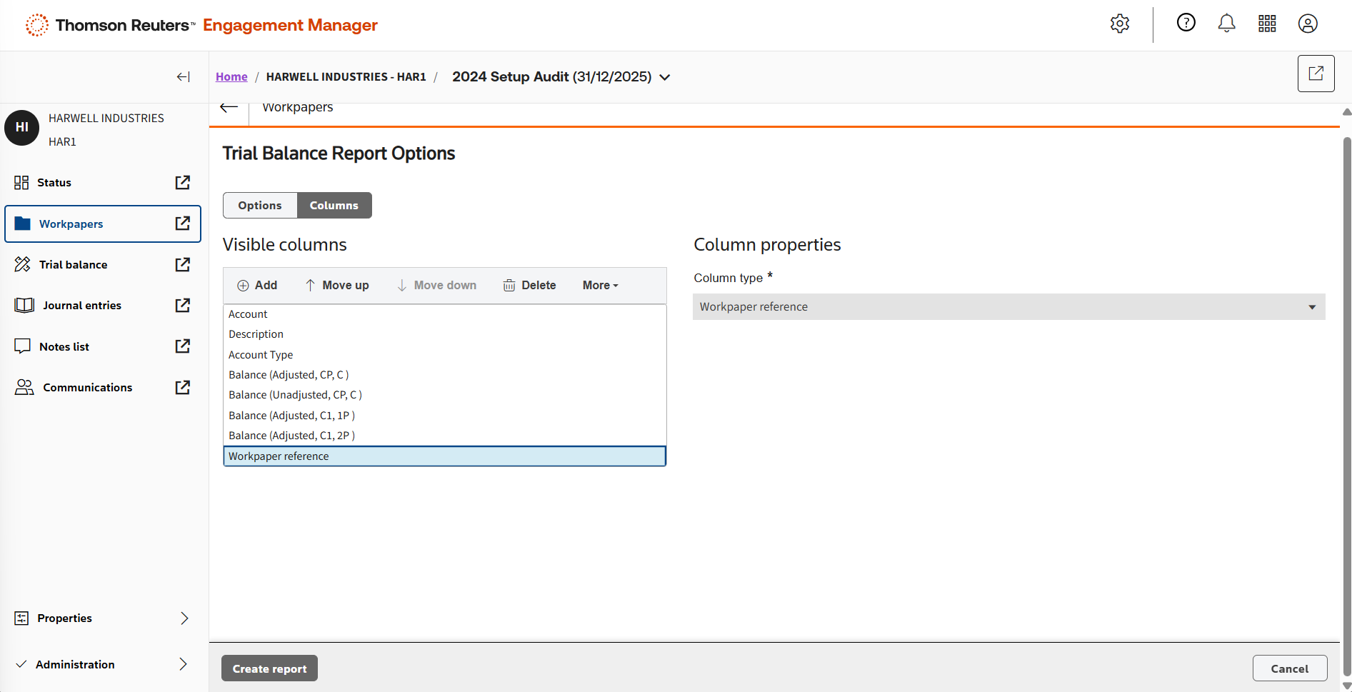
Task: Follow the Home breadcrumb link
Action: (231, 77)
